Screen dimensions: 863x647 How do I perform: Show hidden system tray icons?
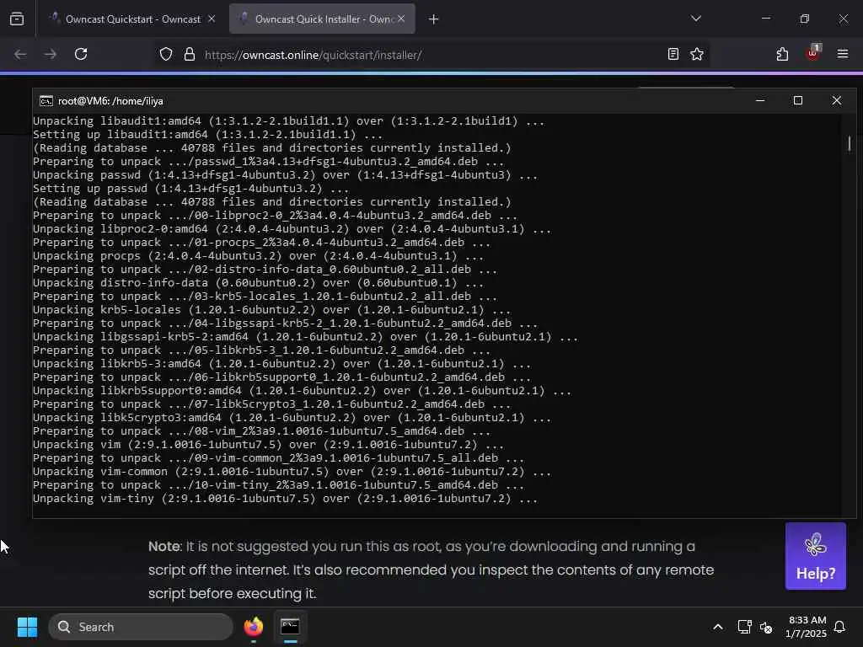click(x=718, y=627)
